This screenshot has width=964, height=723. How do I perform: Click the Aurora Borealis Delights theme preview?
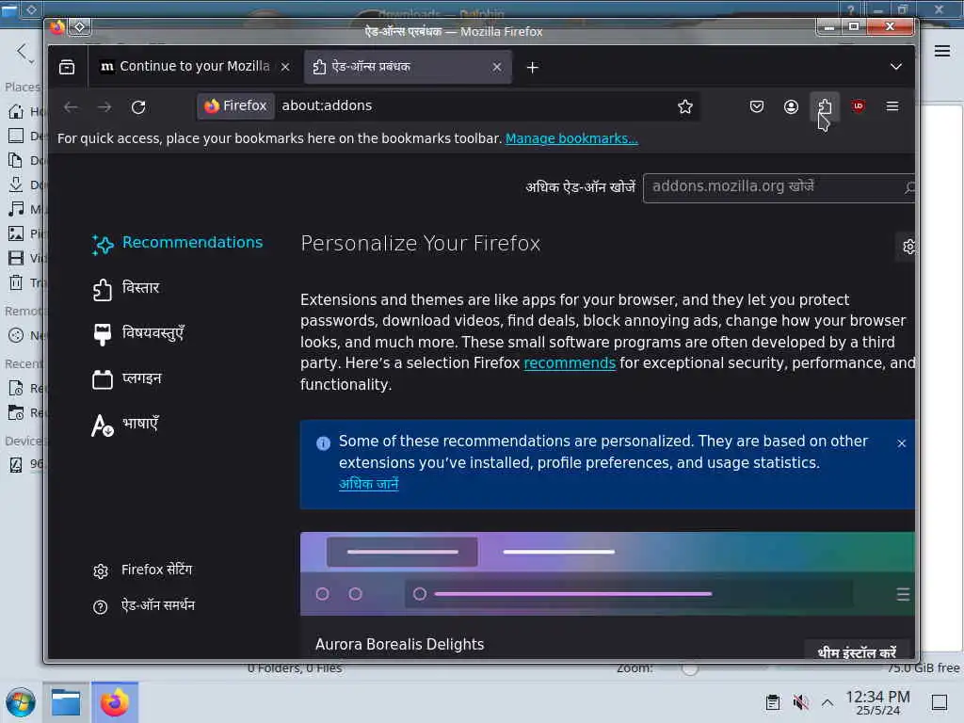click(607, 574)
